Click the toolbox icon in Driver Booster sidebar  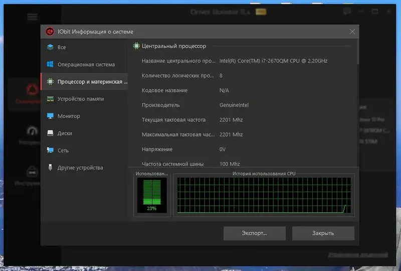pos(32,172)
